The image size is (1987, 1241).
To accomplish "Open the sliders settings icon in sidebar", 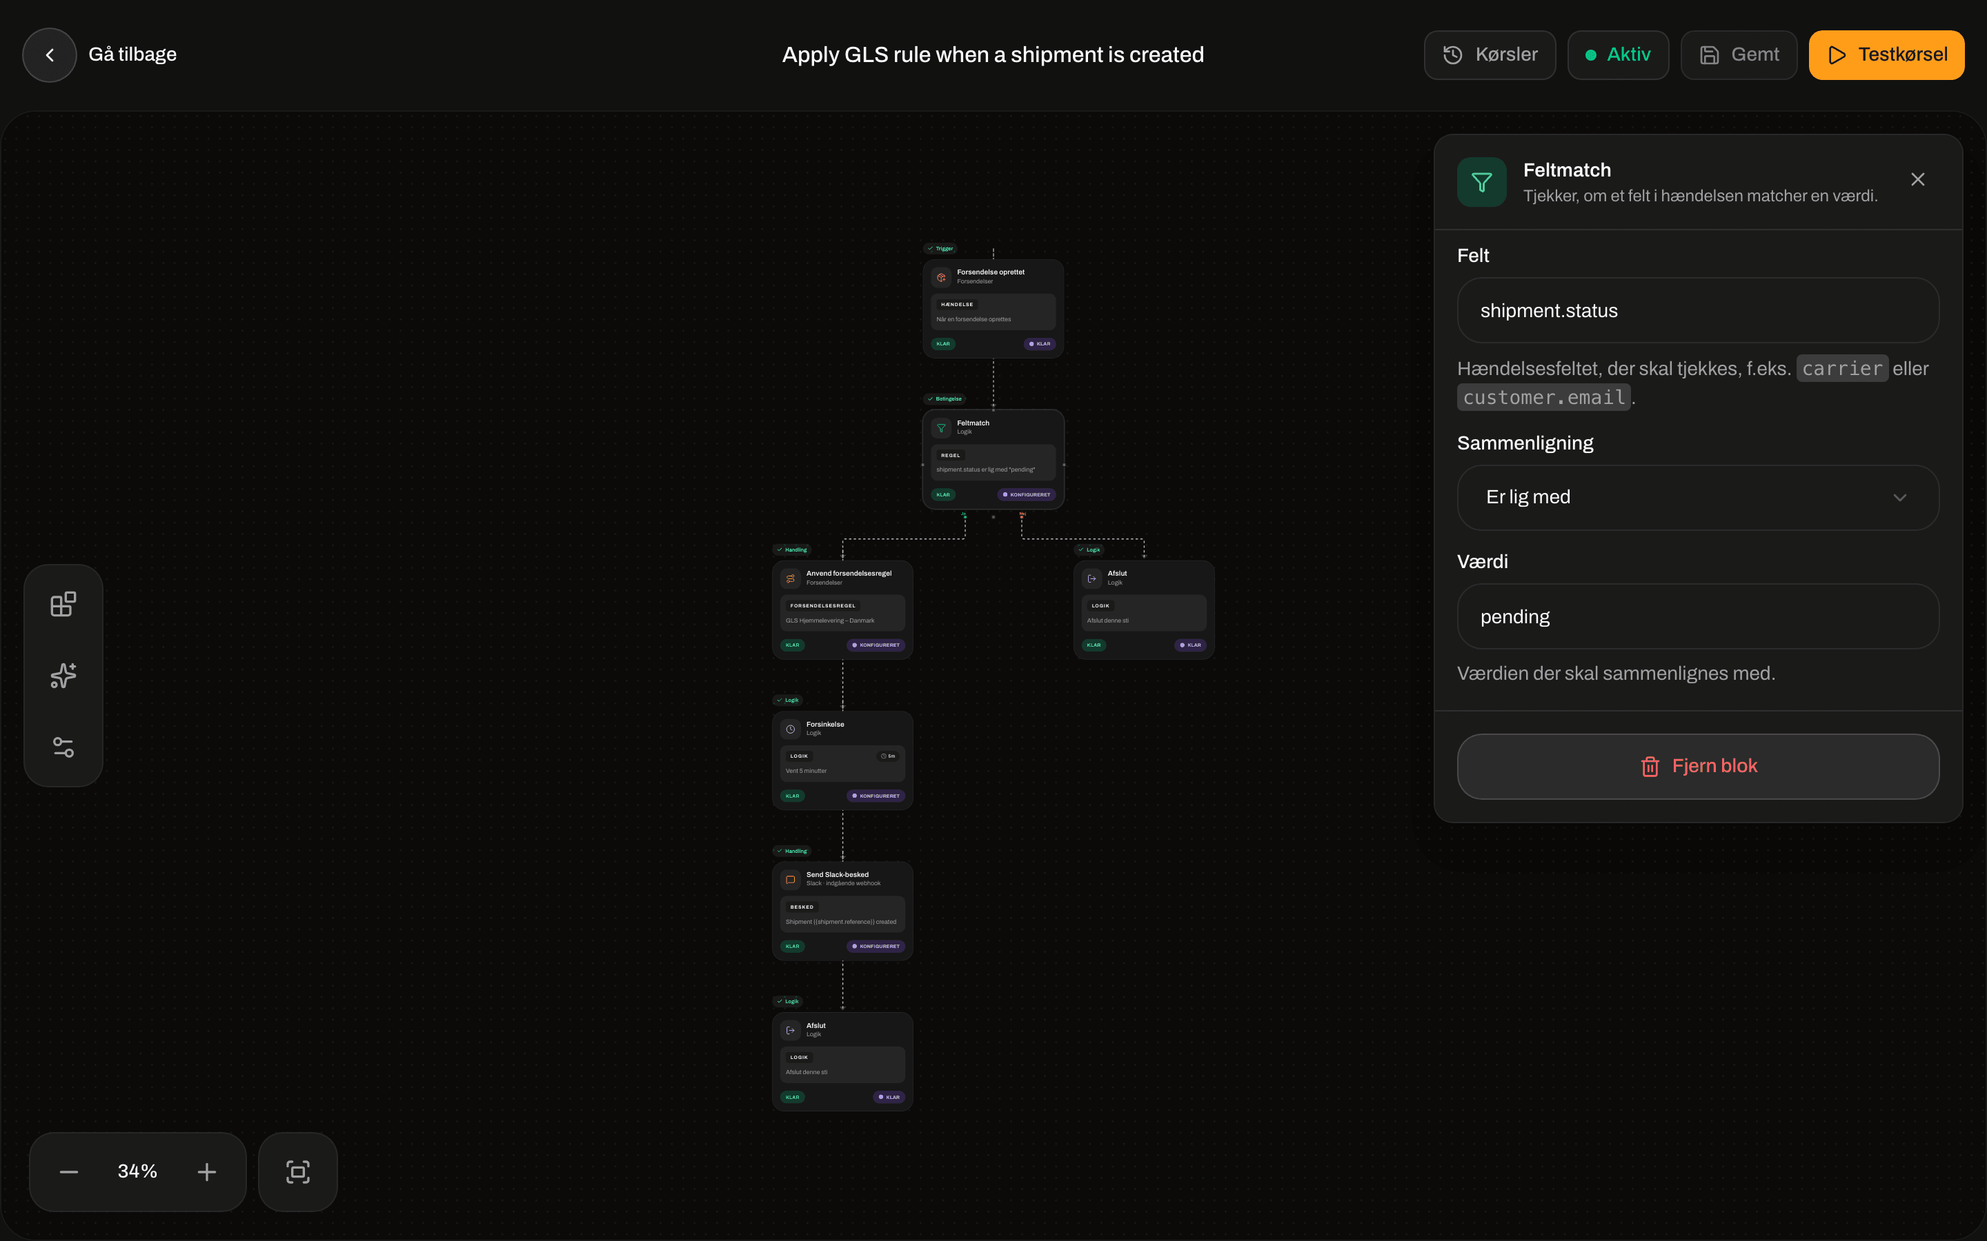I will pos(63,747).
